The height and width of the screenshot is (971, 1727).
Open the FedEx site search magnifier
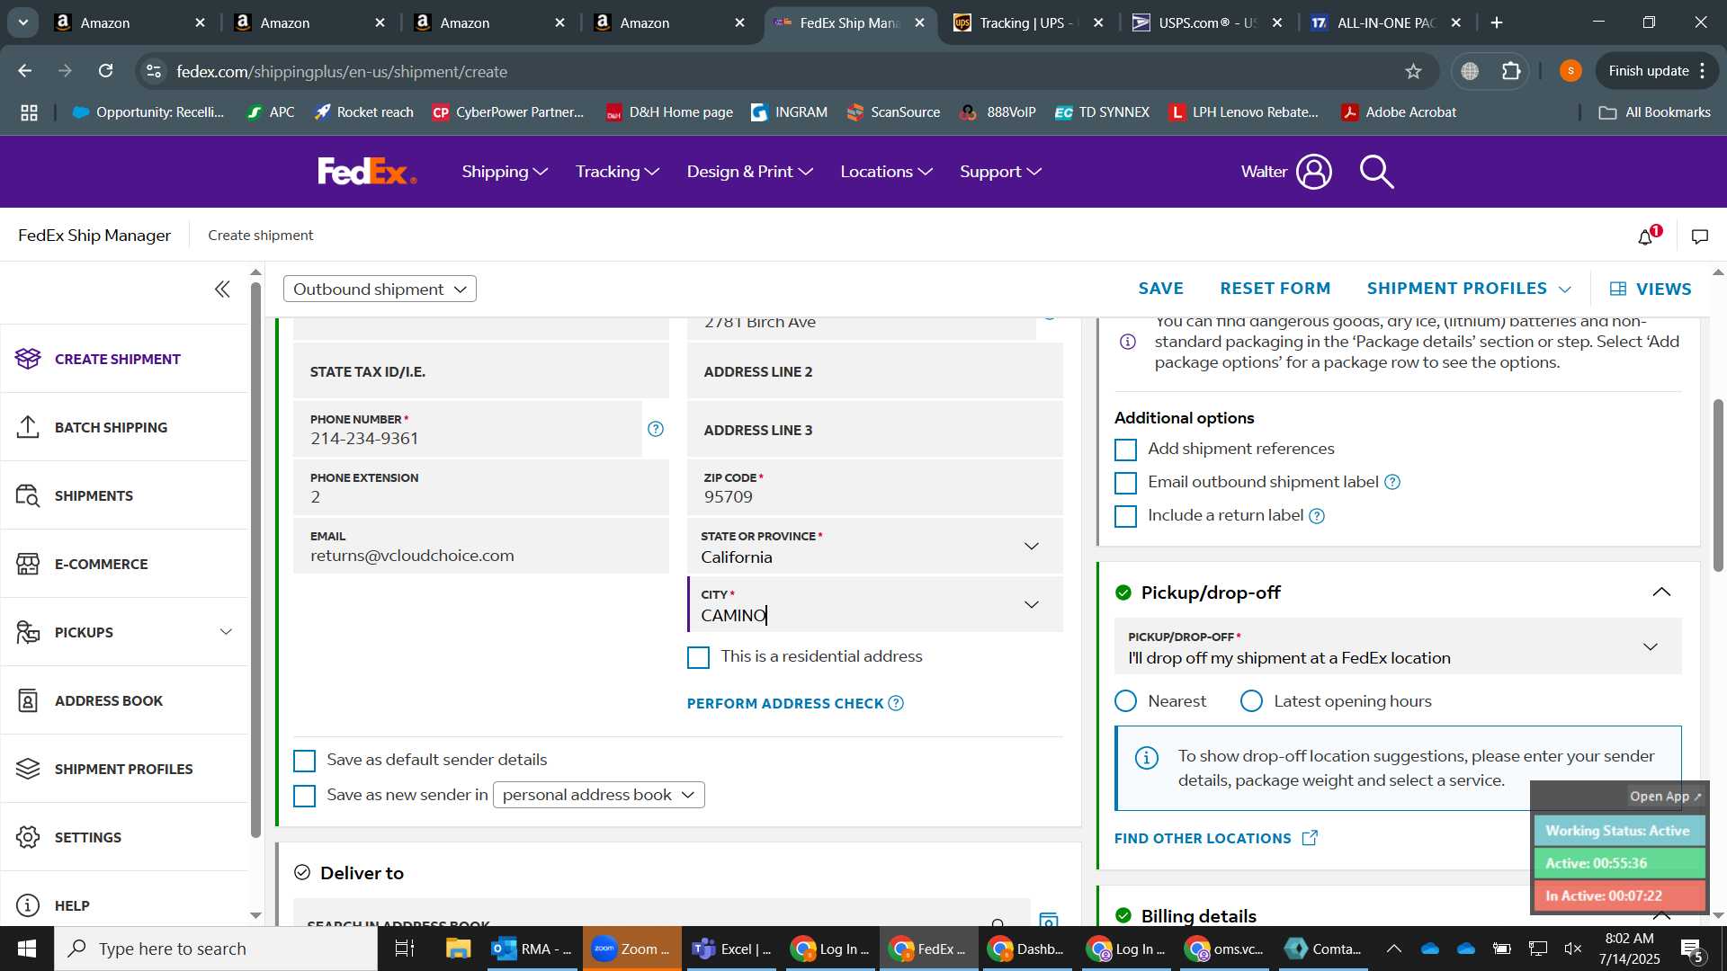coord(1377,171)
